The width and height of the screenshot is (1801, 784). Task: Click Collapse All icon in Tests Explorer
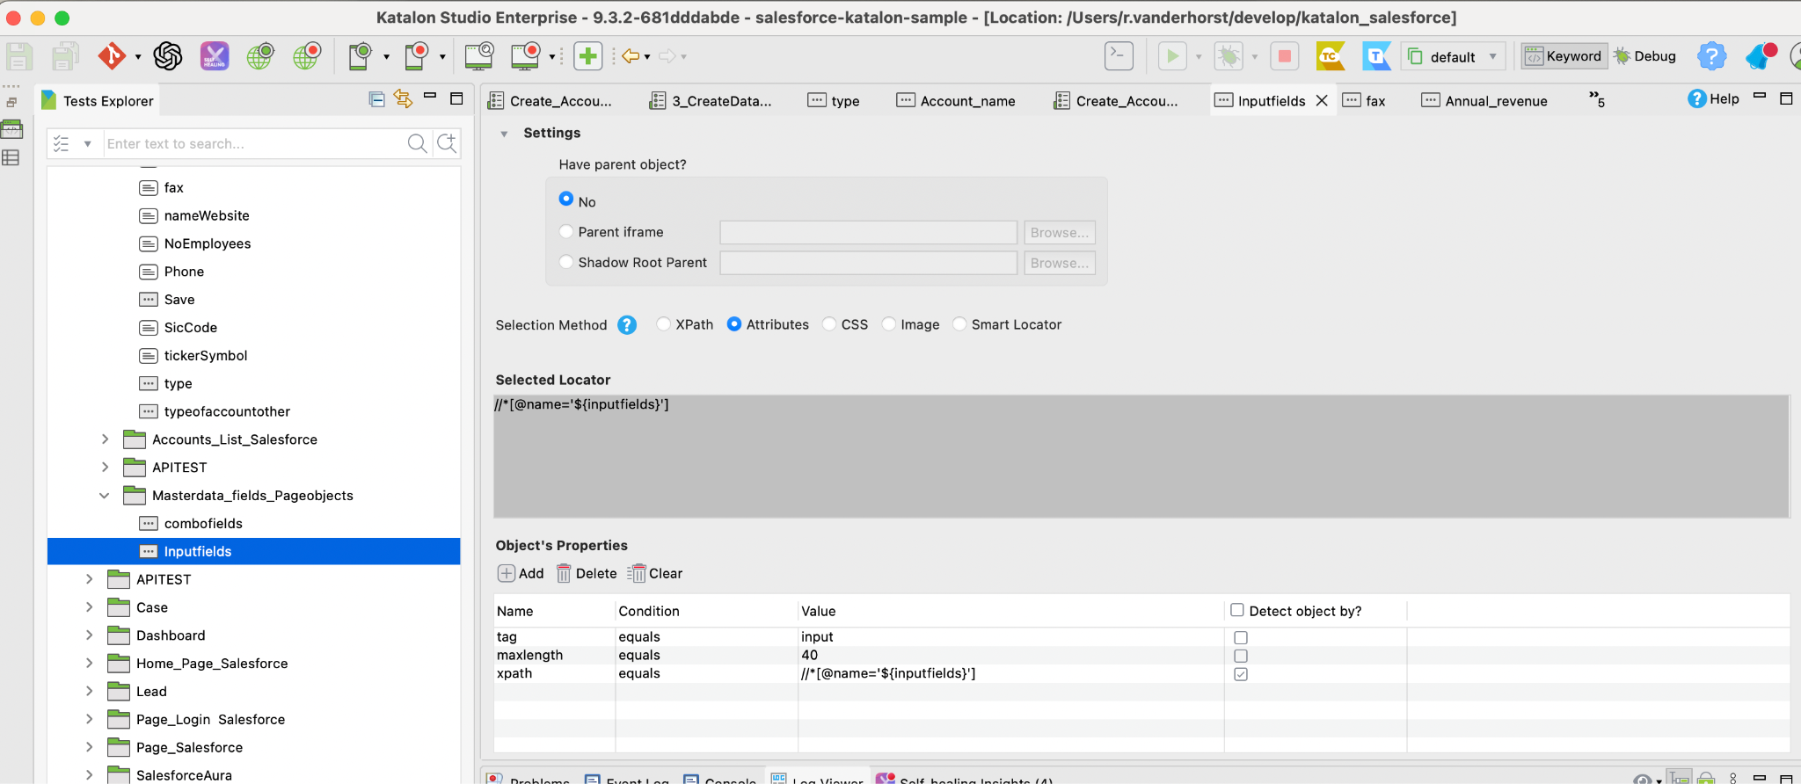point(376,99)
